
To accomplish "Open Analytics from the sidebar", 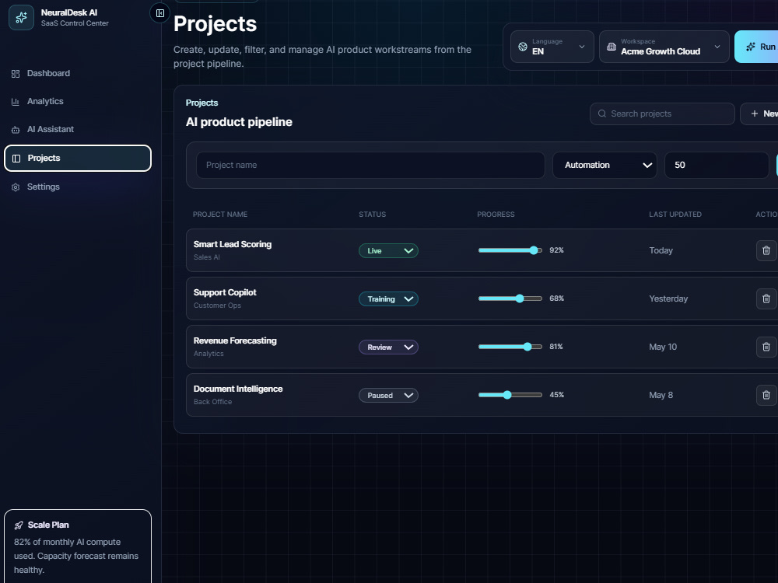I will (77, 102).
